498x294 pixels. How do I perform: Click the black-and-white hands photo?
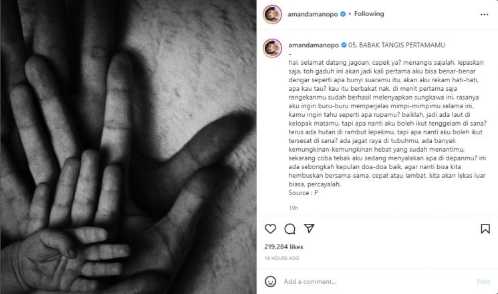[x=128, y=147]
